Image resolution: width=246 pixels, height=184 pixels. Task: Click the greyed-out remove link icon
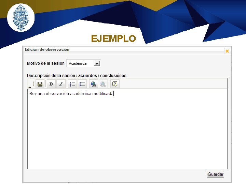click(x=103, y=84)
